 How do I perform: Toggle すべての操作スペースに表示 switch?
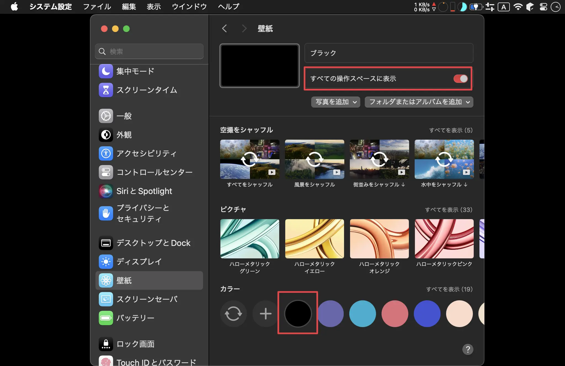tap(460, 79)
